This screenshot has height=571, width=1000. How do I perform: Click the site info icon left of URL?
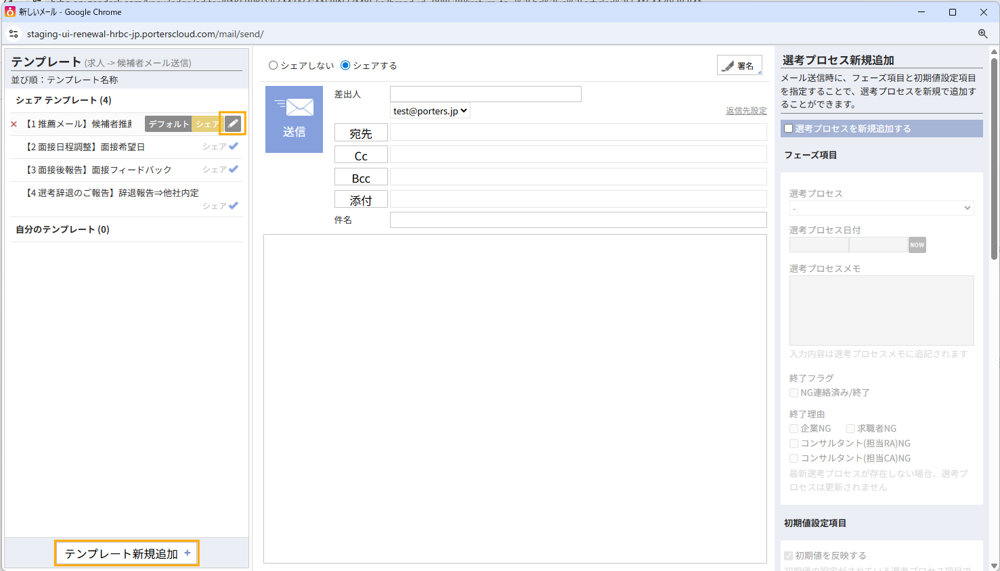click(14, 34)
